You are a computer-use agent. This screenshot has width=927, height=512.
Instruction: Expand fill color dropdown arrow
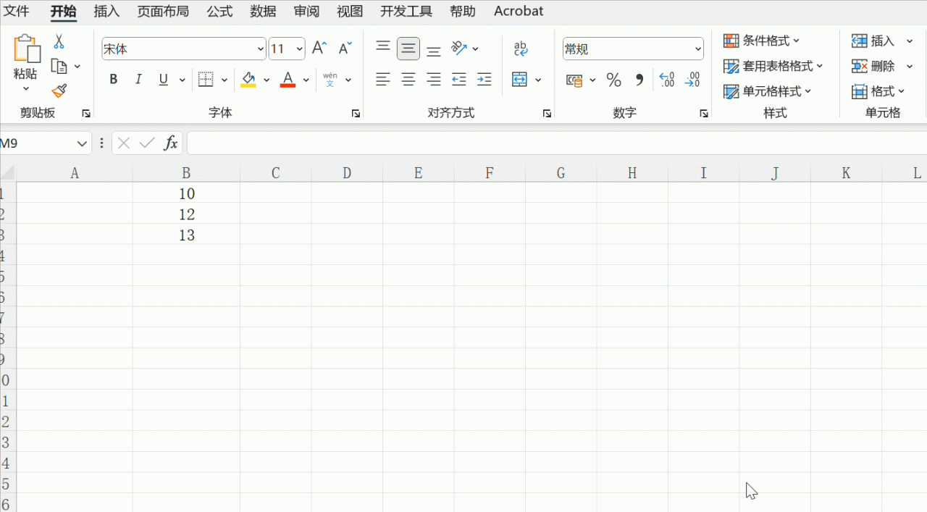[267, 80]
